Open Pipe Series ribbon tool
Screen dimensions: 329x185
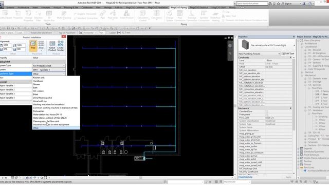(113, 15)
